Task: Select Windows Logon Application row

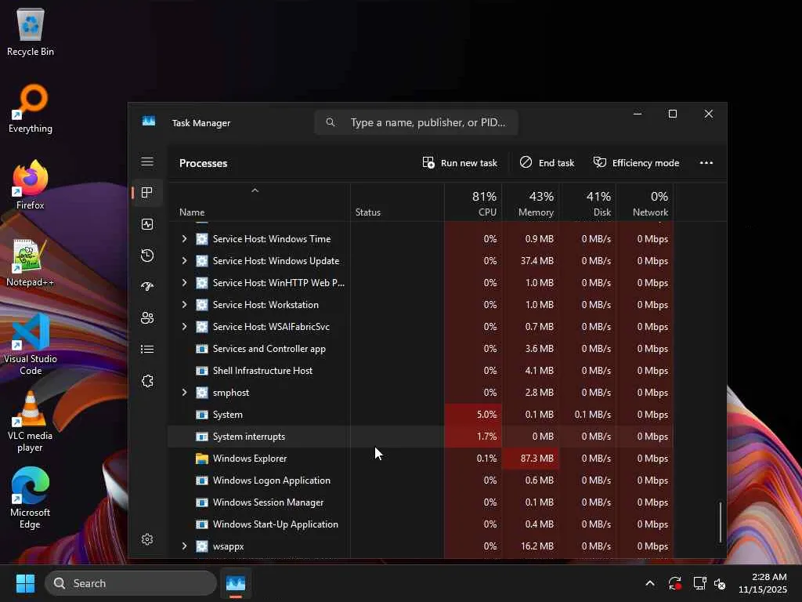Action: coord(421,481)
